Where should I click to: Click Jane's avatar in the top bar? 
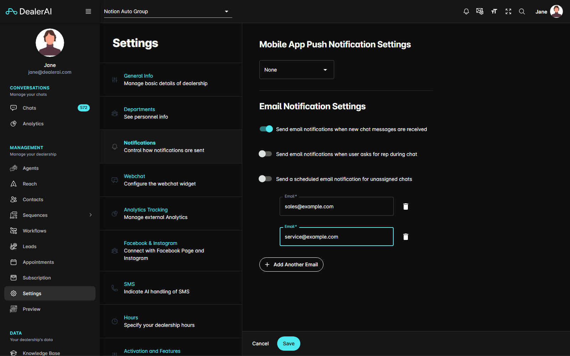(556, 11)
